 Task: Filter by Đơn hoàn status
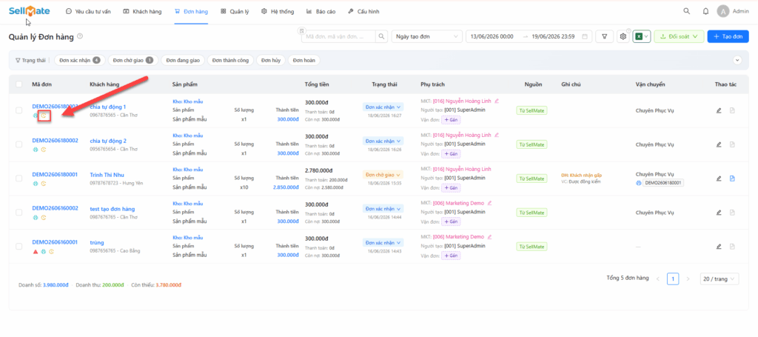304,61
